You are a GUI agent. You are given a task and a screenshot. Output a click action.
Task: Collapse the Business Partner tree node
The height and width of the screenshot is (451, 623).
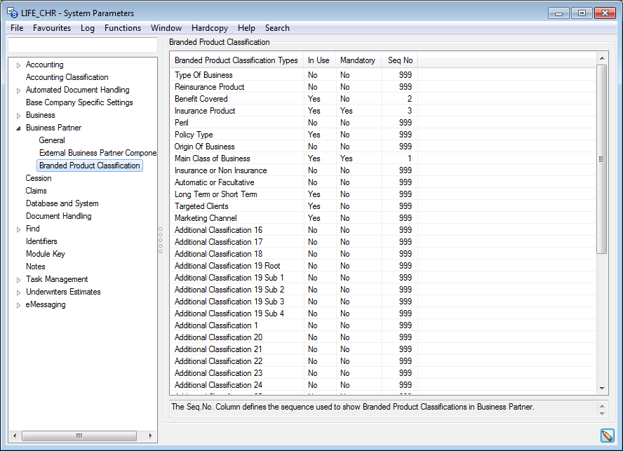click(18, 128)
